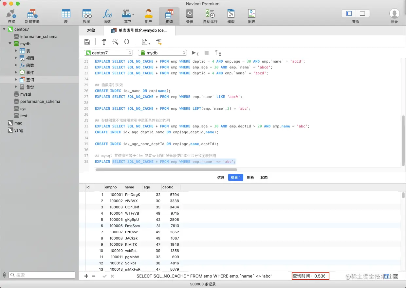Expand the 视图 views node in mydb
The height and width of the screenshot is (288, 406).
(16, 58)
